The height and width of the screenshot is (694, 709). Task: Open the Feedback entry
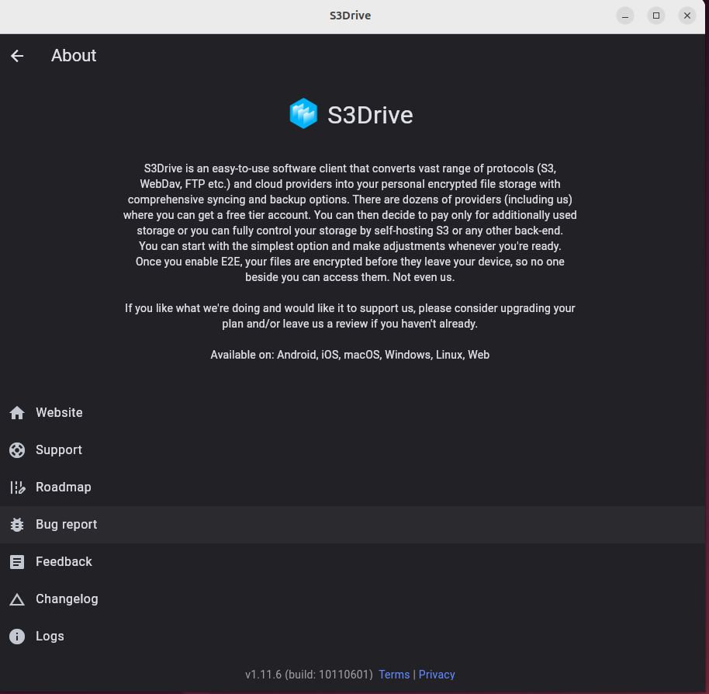(353, 562)
